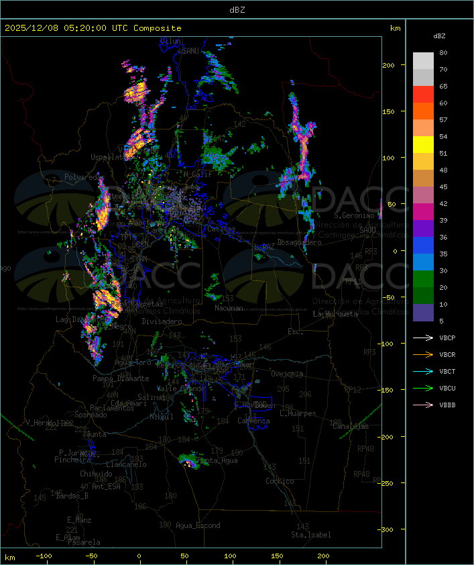Click the VBBB legend label
474x565 pixels.
pos(447,405)
